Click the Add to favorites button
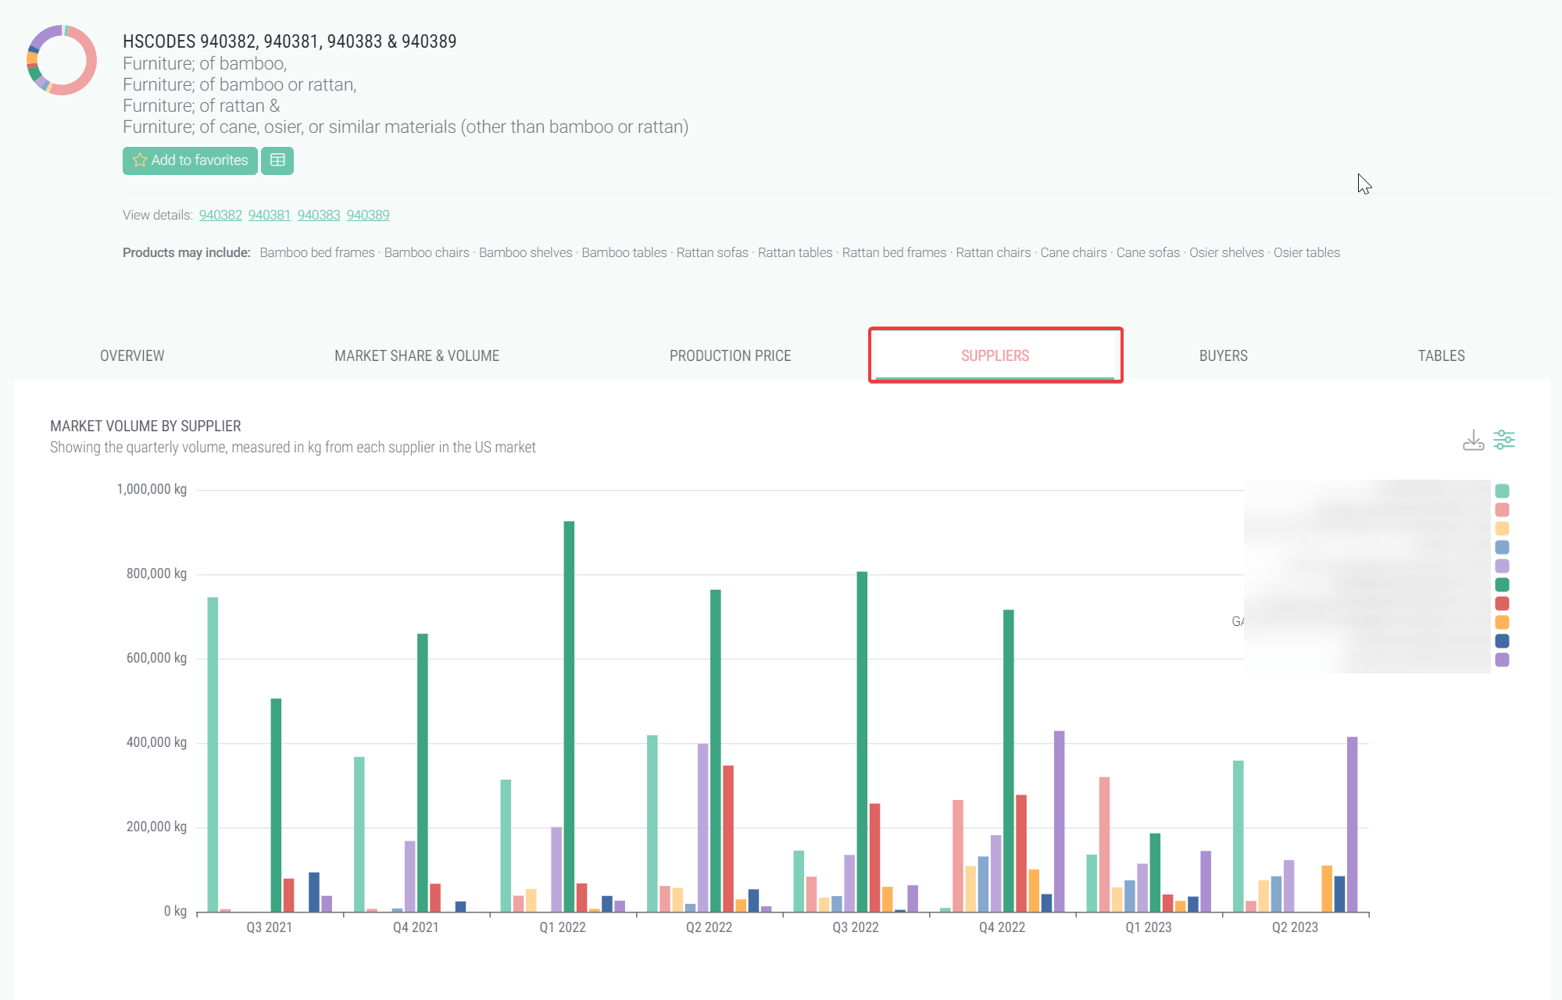This screenshot has width=1562, height=1000. click(190, 160)
